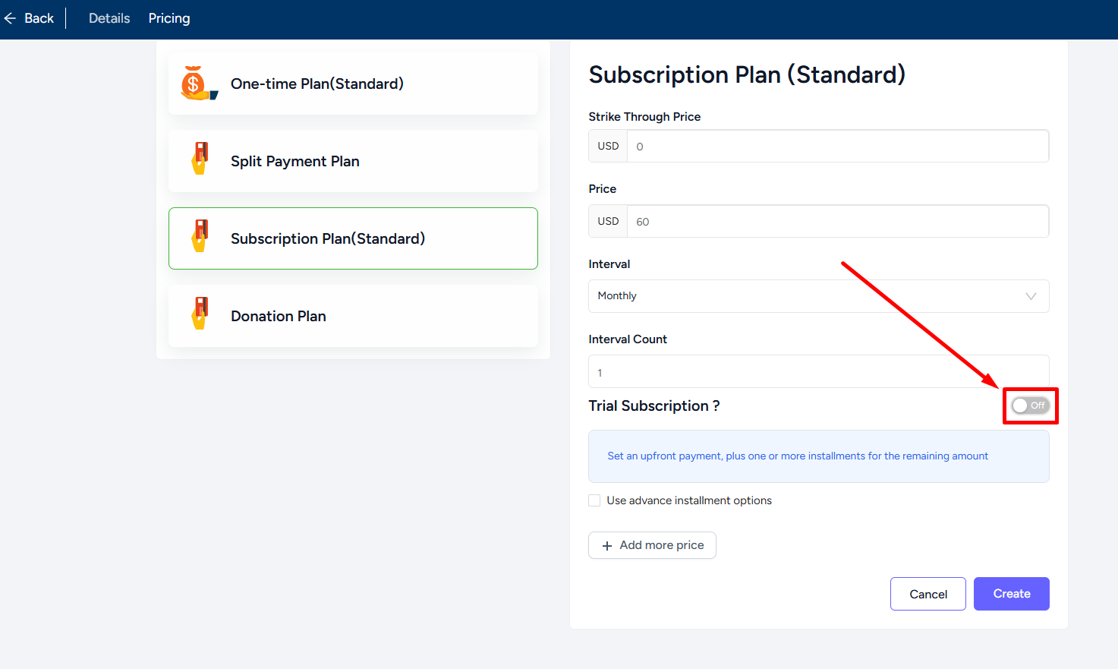The width and height of the screenshot is (1118, 669).
Task: Click the card-in-hand icon beside Split Payment Plan
Action: 200,159
